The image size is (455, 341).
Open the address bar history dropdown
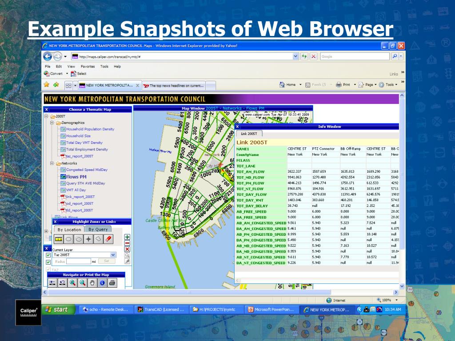[x=295, y=56]
